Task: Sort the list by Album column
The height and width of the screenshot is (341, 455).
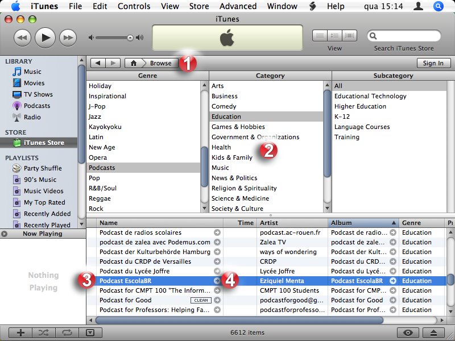Action: point(363,223)
